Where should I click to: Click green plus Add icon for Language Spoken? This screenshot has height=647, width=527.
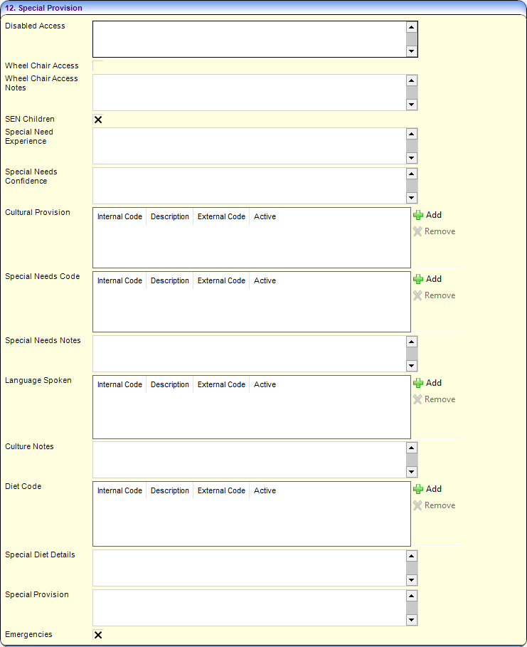pyautogui.click(x=418, y=383)
